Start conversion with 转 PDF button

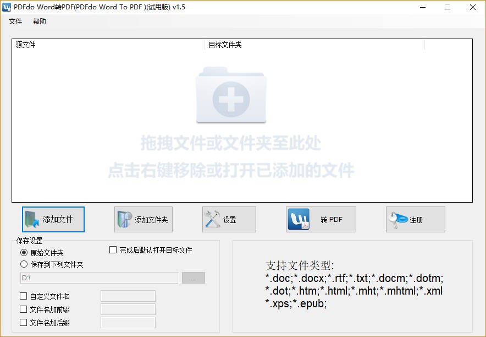pyautogui.click(x=321, y=219)
